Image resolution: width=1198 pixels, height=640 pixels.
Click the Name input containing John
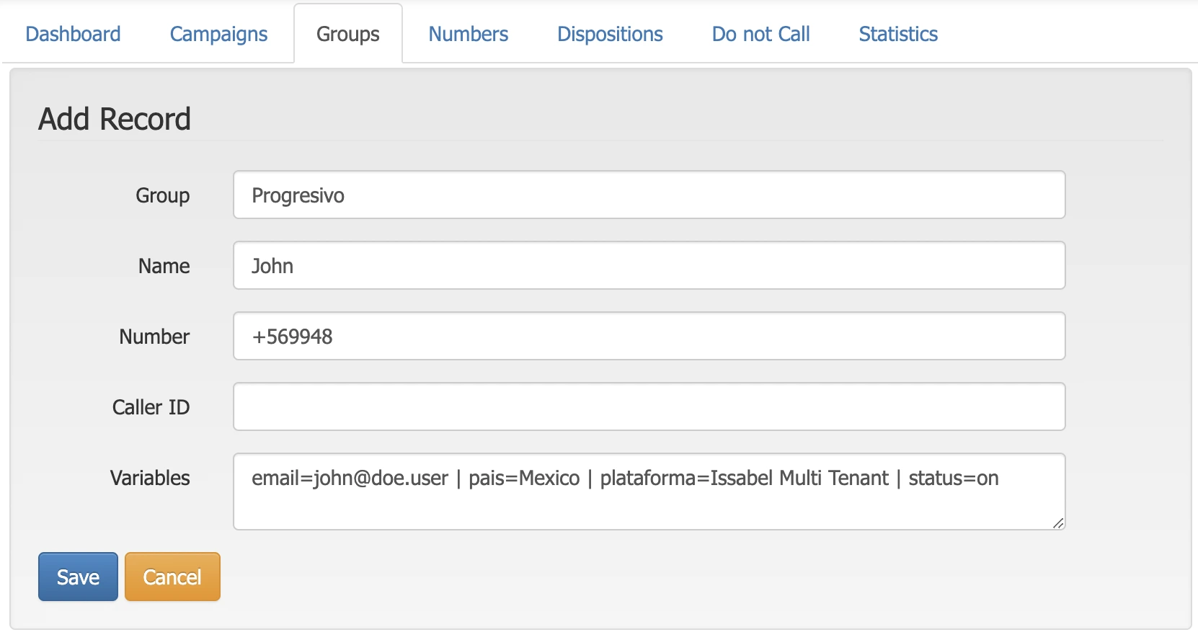pyautogui.click(x=649, y=266)
